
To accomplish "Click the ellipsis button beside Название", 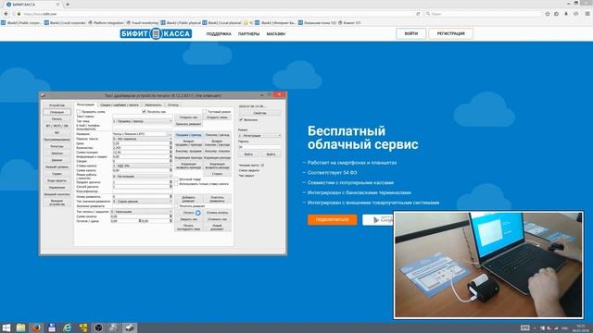I will point(170,134).
